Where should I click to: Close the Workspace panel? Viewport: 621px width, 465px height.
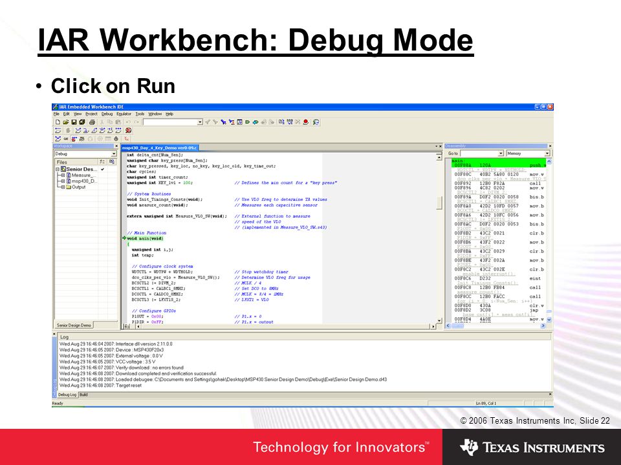(116, 147)
